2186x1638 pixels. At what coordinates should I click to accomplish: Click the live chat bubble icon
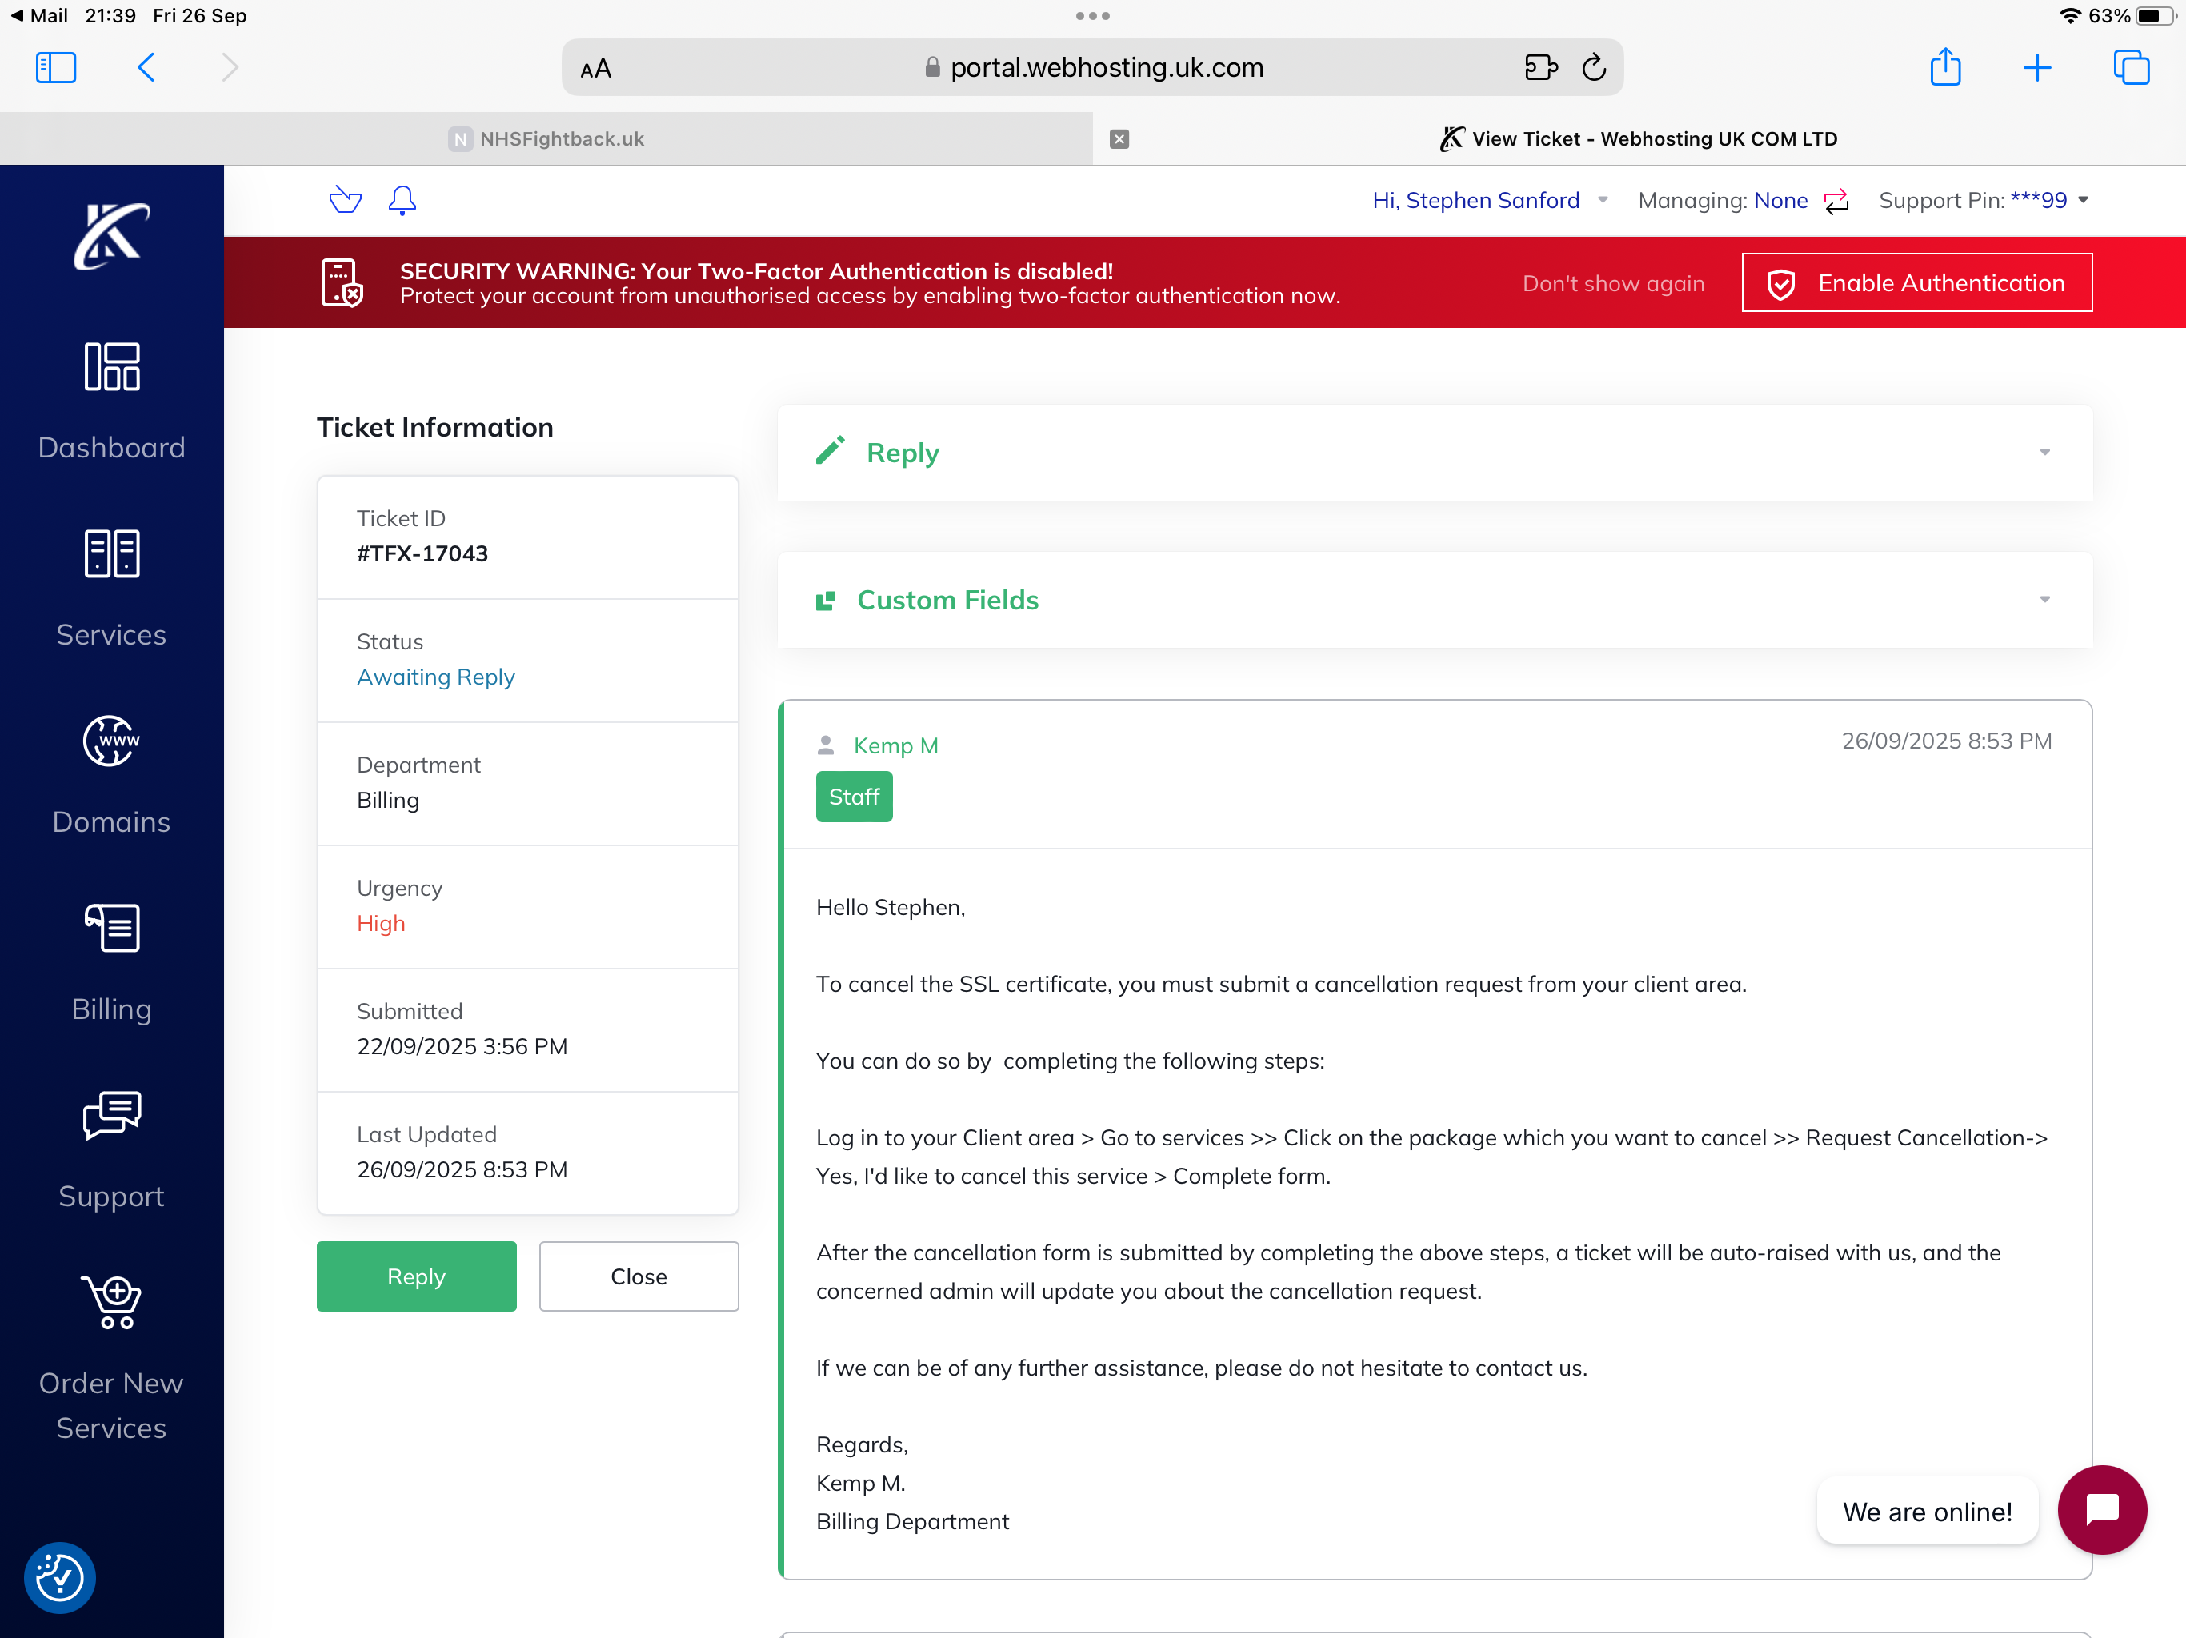[2101, 1509]
